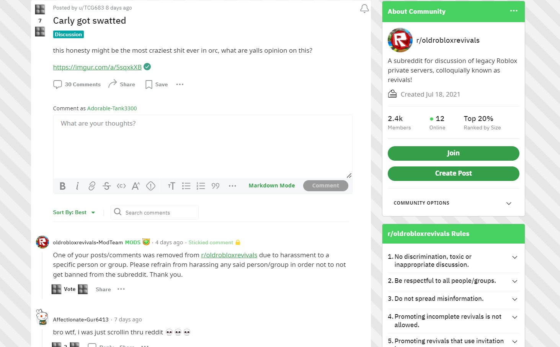The height and width of the screenshot is (347, 560).
Task: Upvote the stickied ModTeam comment
Action: [x=57, y=289]
